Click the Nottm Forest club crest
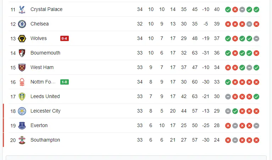 pos(22,82)
